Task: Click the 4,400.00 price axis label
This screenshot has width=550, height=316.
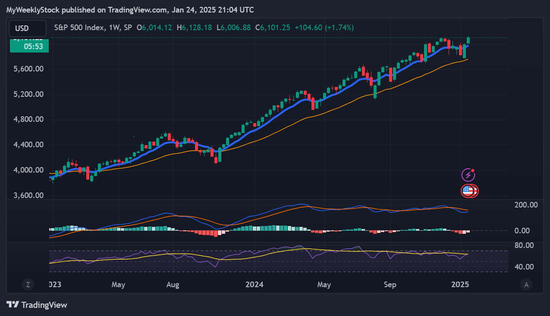Action: tap(28, 145)
